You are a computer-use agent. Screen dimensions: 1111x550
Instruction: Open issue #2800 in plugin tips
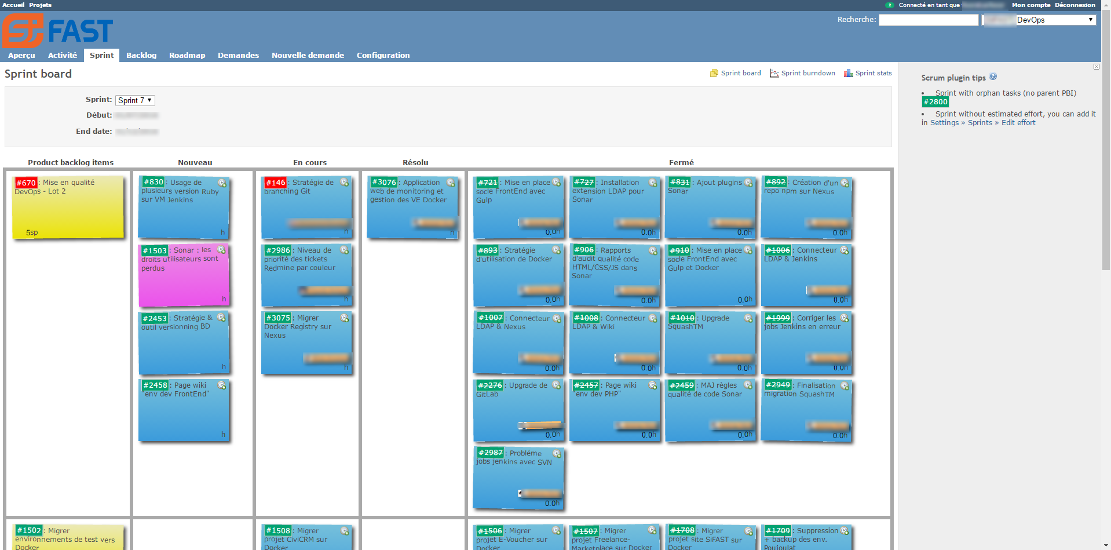coord(935,102)
